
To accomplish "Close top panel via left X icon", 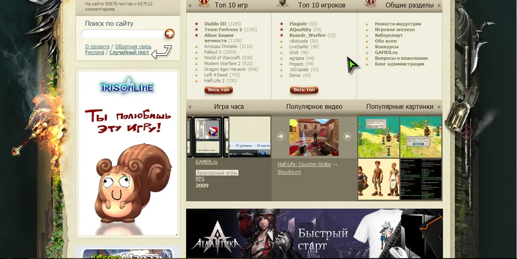I will pos(190,6).
